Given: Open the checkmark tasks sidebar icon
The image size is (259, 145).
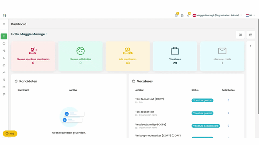Looking at the screenshot, I should (x=4, y=65).
